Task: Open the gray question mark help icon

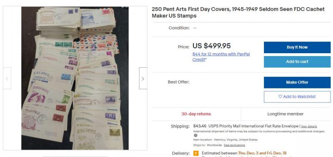Action: pyautogui.click(x=196, y=135)
